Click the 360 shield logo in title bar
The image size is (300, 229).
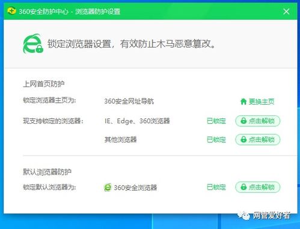11,11
